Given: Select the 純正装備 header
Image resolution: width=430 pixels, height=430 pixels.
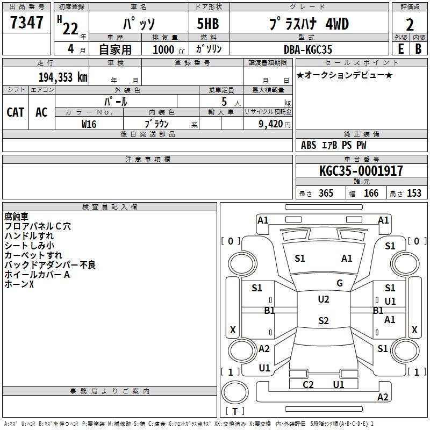Looking at the screenshot, I should tap(361, 134).
